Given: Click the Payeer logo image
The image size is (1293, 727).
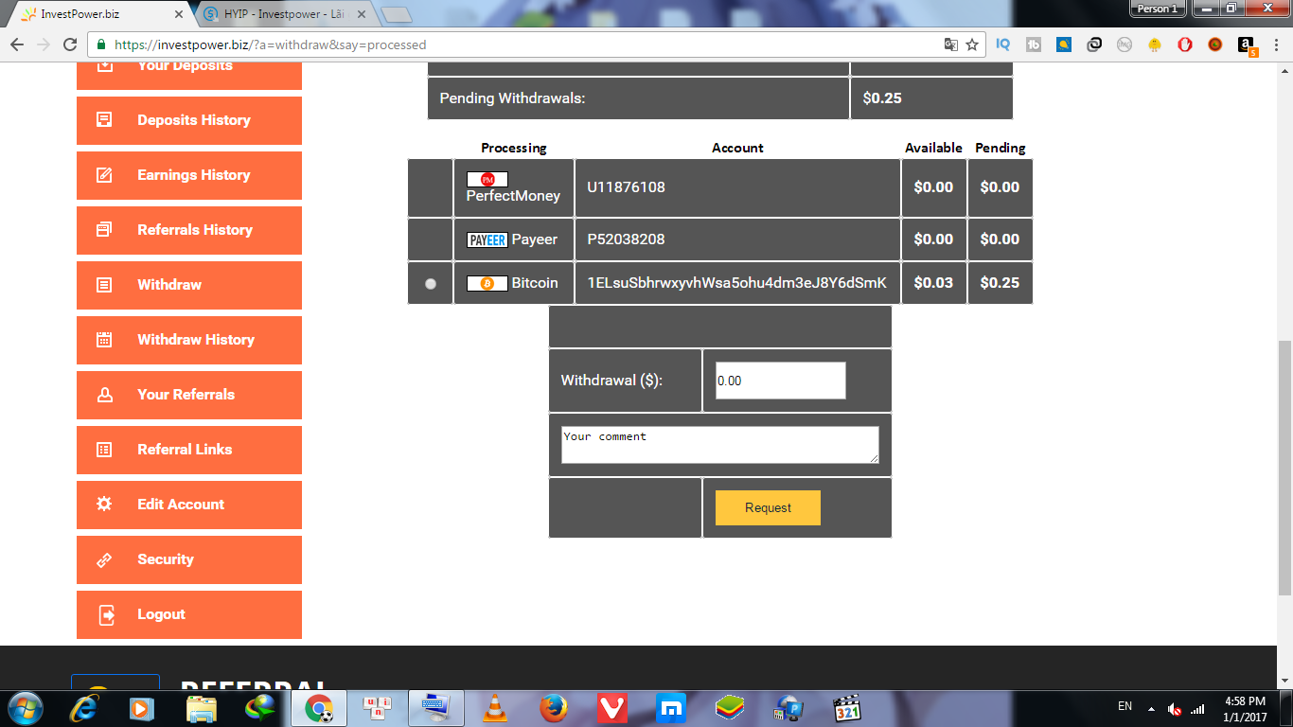Looking at the screenshot, I should [x=487, y=239].
